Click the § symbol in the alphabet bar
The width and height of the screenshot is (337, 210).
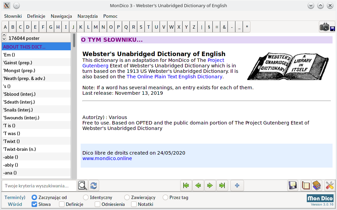coord(209,27)
